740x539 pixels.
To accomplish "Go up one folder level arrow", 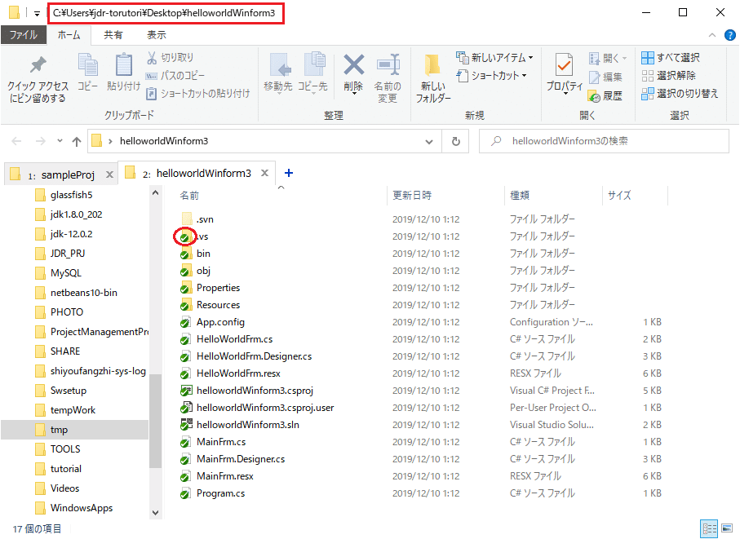I will 77,141.
